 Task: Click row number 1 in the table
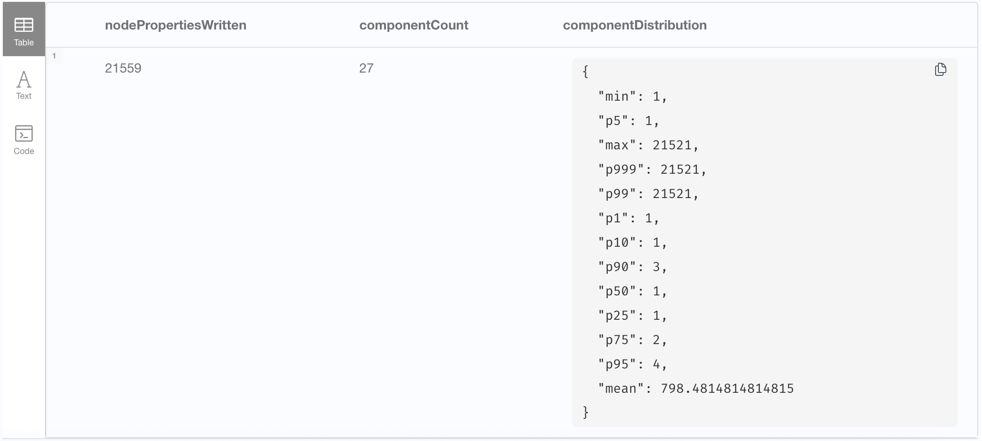(x=54, y=56)
